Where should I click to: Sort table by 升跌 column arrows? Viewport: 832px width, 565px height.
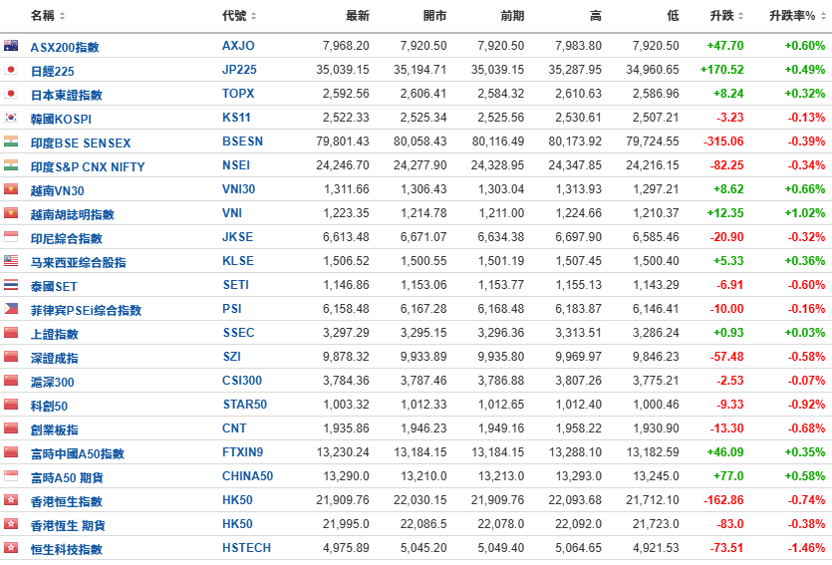740,16
